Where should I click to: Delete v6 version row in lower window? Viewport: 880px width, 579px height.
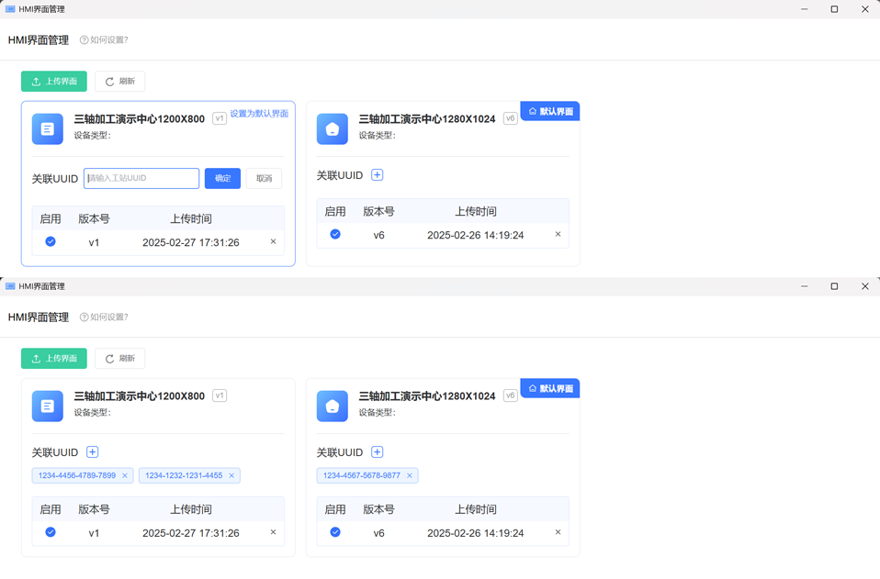[558, 532]
